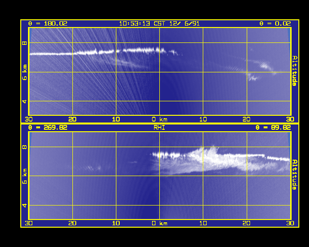Click upper panel's 30 range label on θ=0.02 side
The width and height of the screenshot is (309, 247).
pyautogui.click(x=290, y=119)
